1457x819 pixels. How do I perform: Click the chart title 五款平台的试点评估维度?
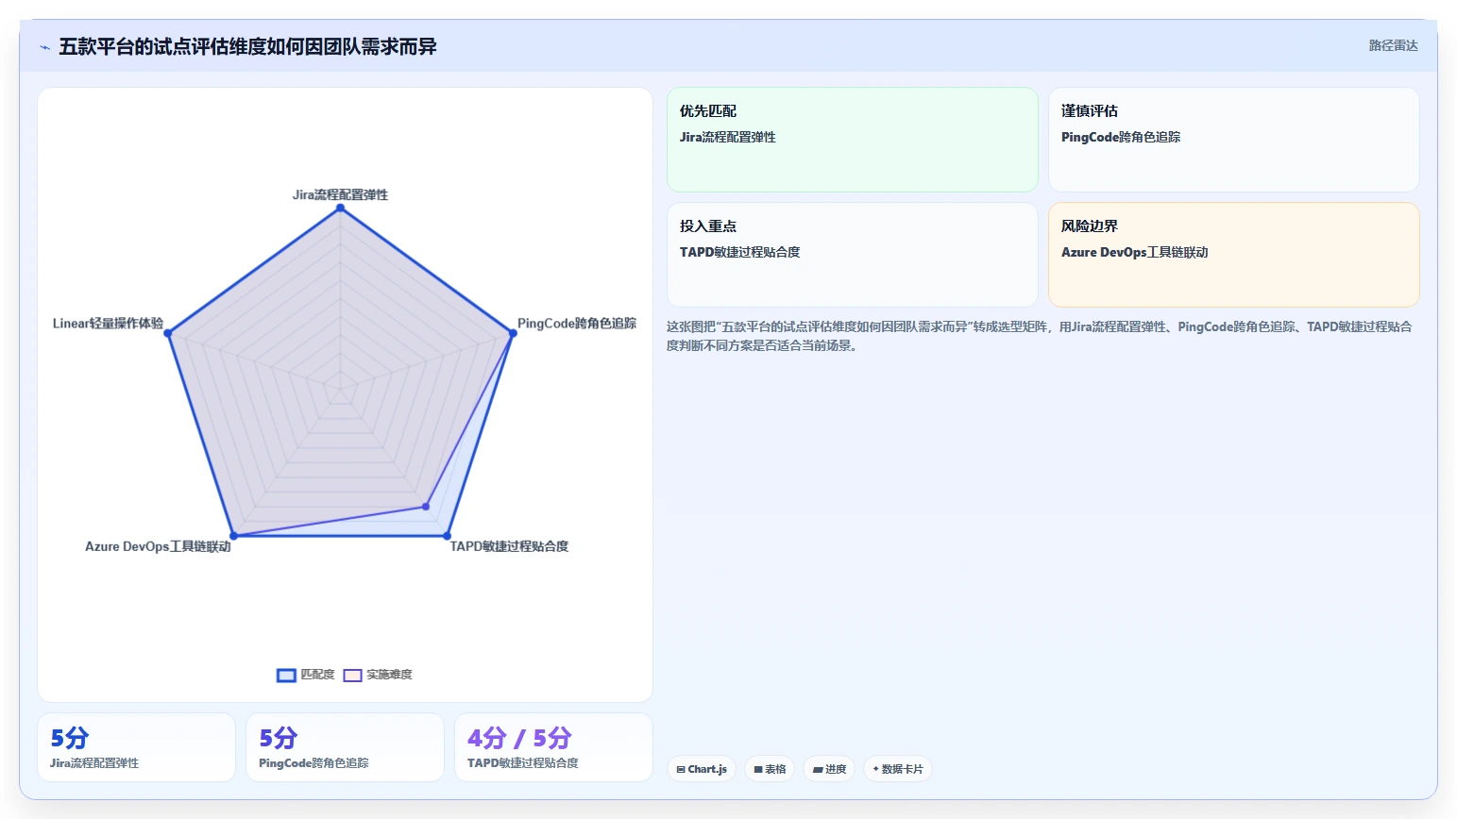(247, 47)
